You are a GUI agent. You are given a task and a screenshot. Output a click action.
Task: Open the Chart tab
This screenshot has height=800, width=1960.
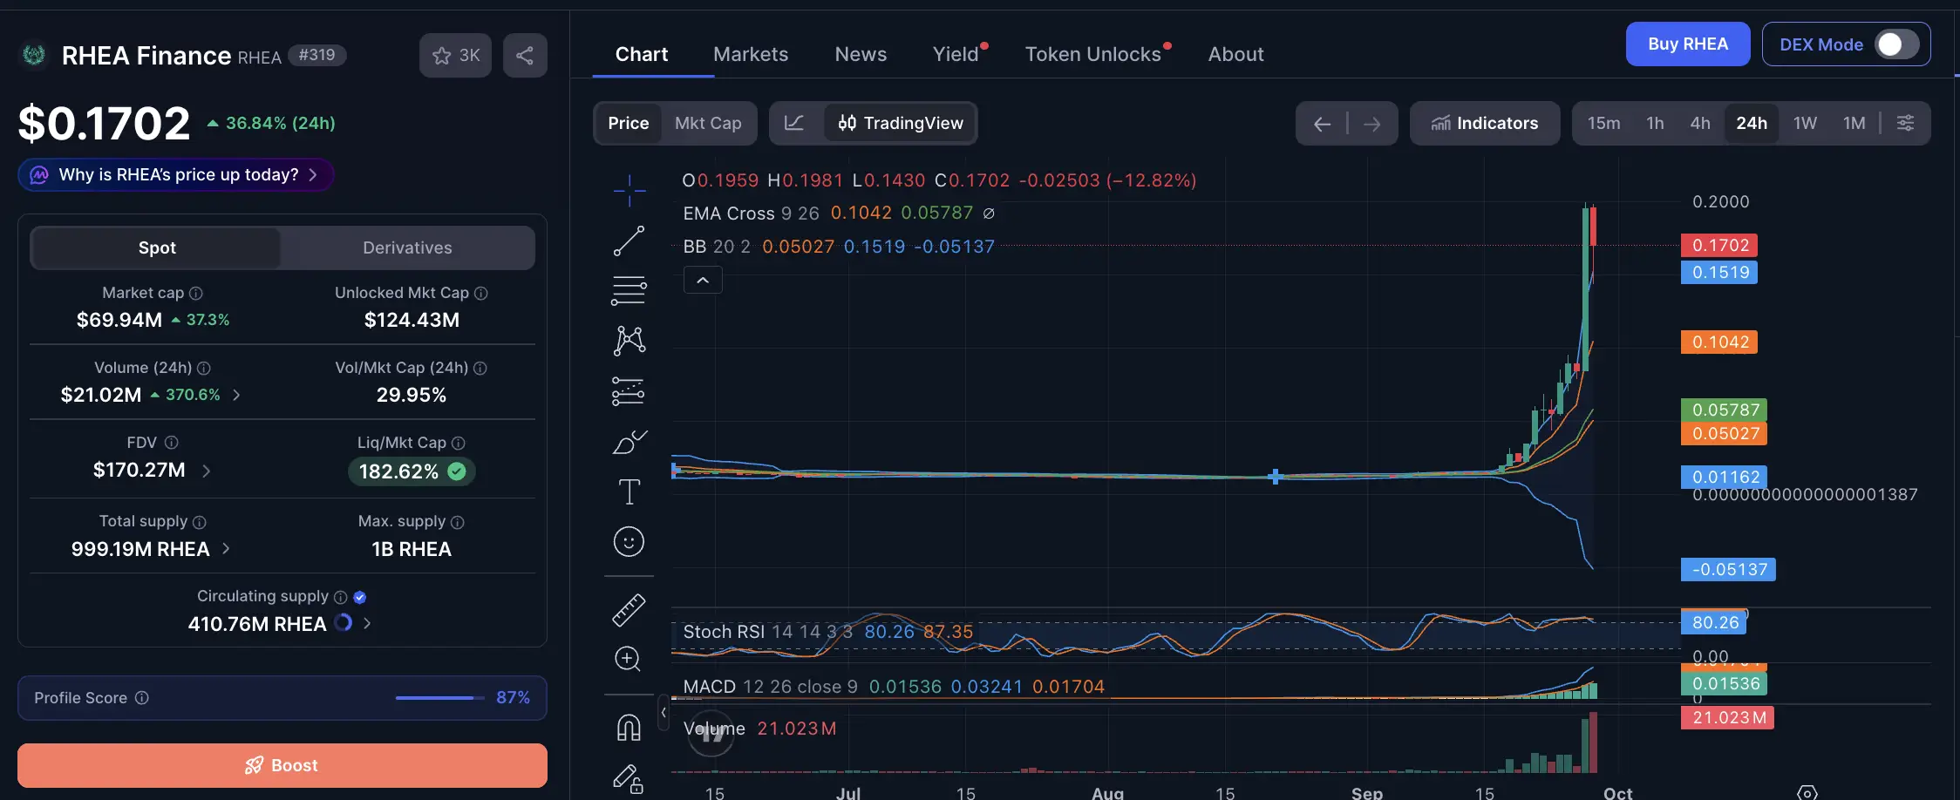642,54
